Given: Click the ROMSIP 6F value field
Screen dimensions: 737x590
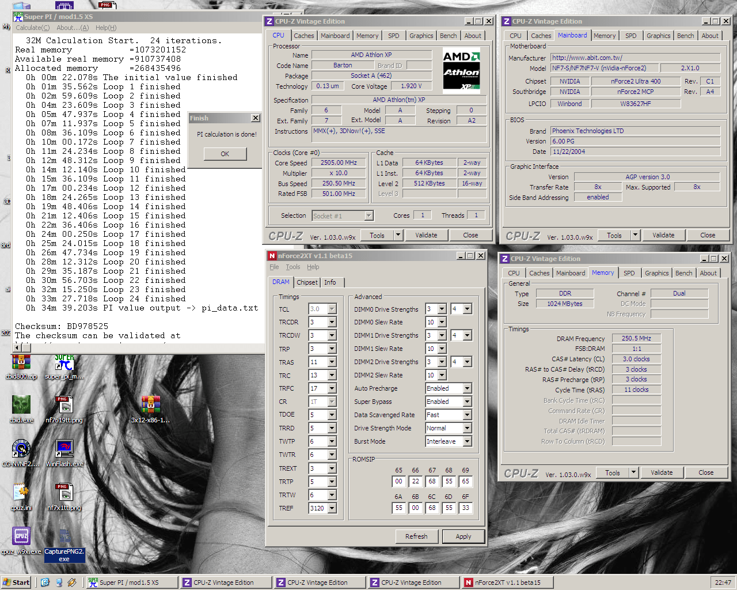Looking at the screenshot, I should 465,508.
